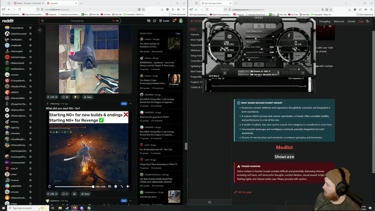The image size is (375, 211).
Task: Star the r/BaldursGate3 community
Action: (x=30, y=63)
